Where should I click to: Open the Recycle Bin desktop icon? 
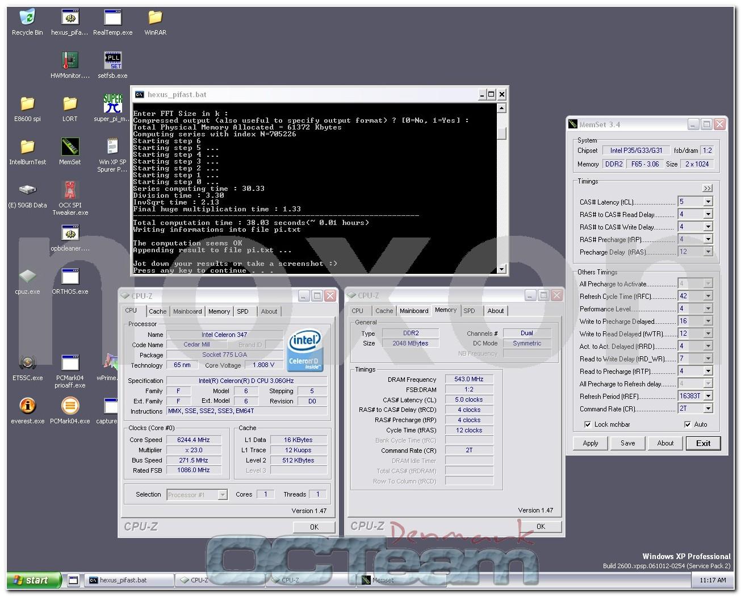pos(27,23)
